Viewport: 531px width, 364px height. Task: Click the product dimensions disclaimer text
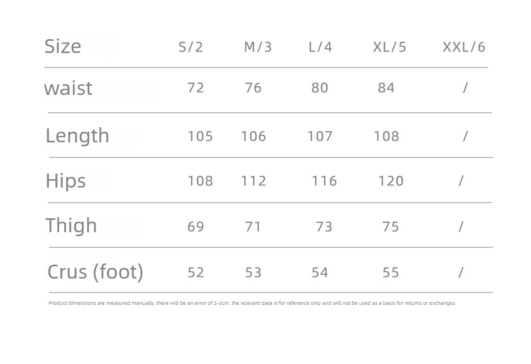coord(252,303)
